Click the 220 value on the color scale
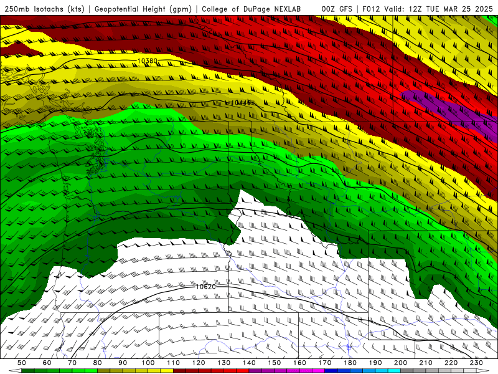 [x=451, y=363]
